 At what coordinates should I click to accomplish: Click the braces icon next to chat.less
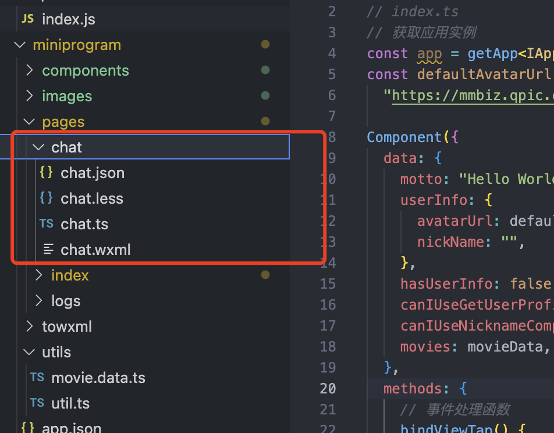click(46, 198)
